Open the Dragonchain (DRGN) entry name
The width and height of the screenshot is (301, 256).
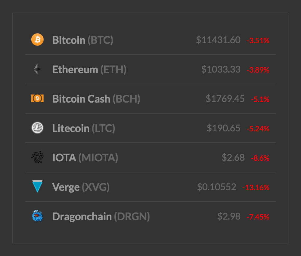coord(101,216)
